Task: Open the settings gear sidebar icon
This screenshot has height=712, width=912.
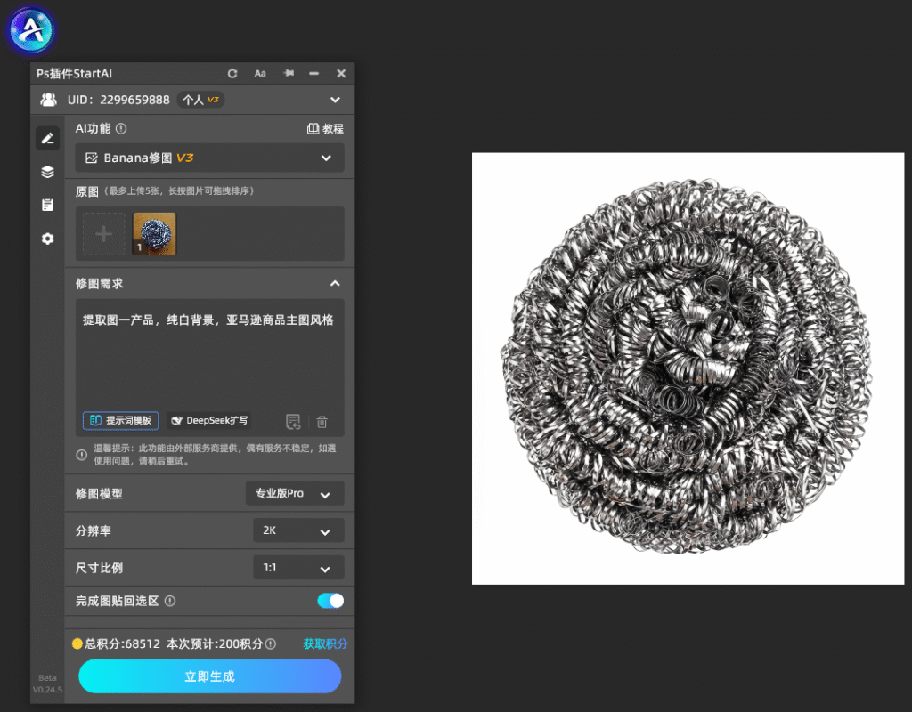Action: click(48, 239)
